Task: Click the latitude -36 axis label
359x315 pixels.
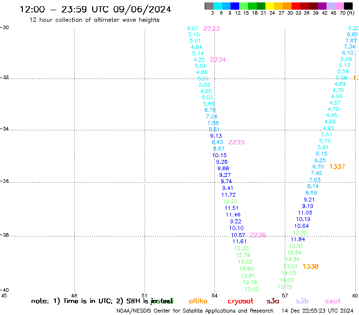Action: coord(4,181)
